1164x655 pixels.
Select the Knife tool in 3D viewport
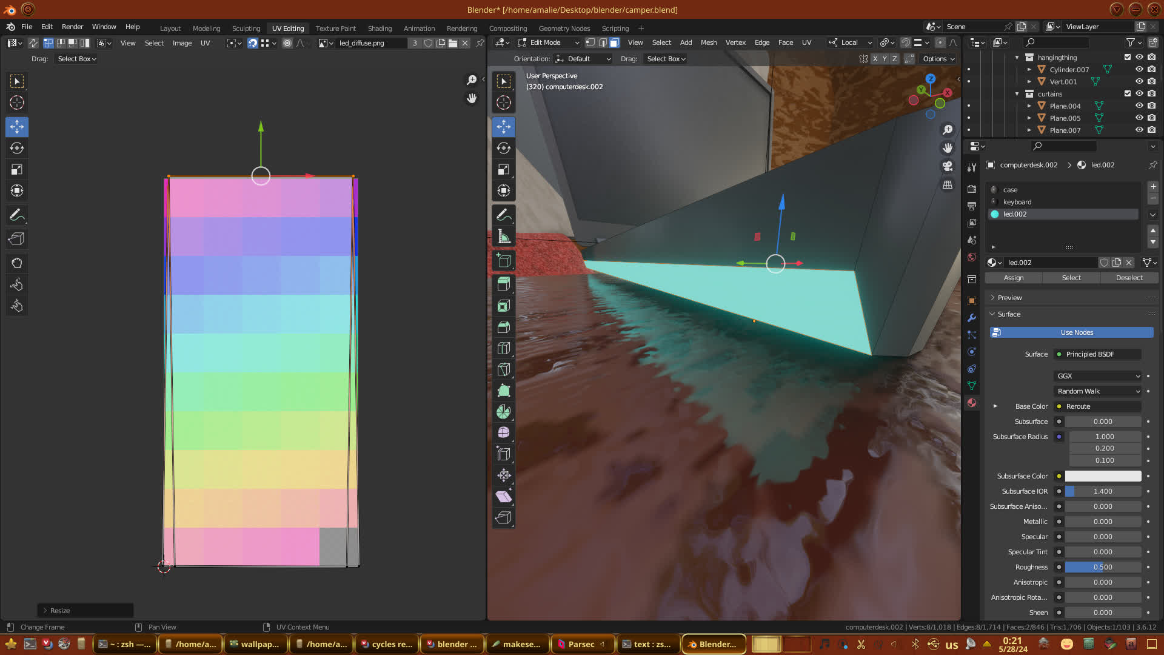[x=503, y=369]
